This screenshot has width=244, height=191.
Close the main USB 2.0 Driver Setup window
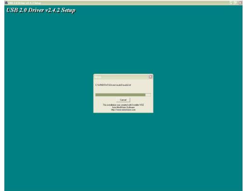click(240, 3)
